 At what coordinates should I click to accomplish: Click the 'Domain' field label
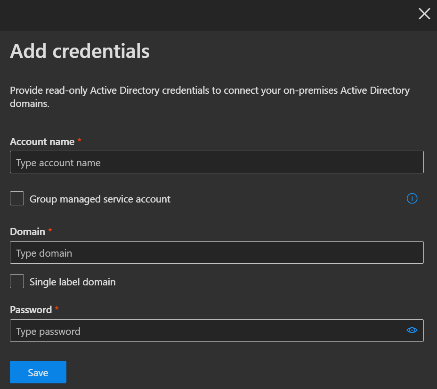coord(28,232)
